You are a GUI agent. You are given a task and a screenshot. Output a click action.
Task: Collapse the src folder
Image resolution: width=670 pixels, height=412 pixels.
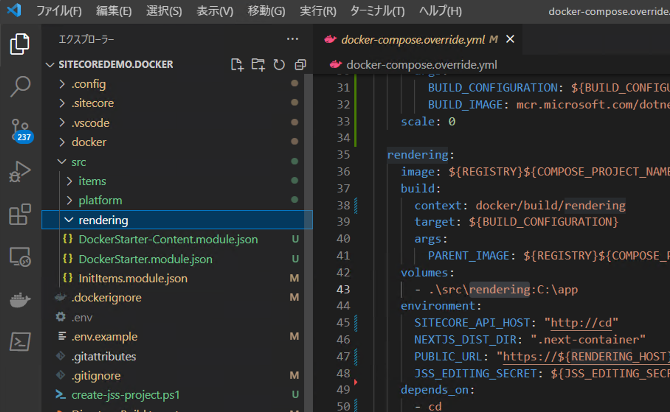click(x=62, y=161)
